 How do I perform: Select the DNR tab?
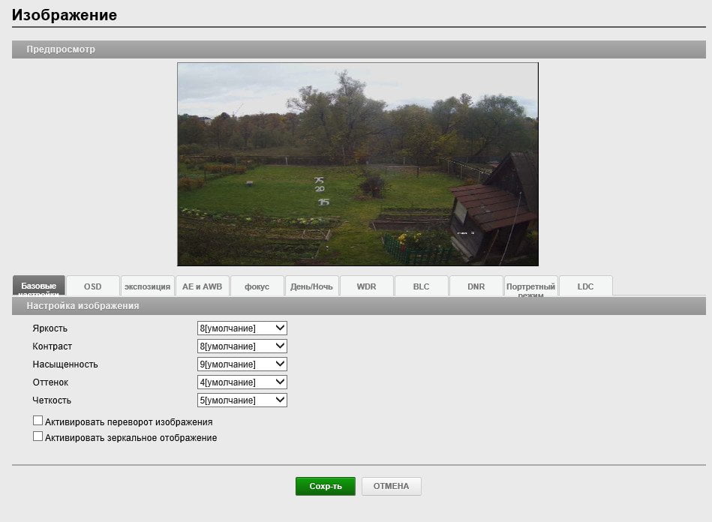click(476, 286)
